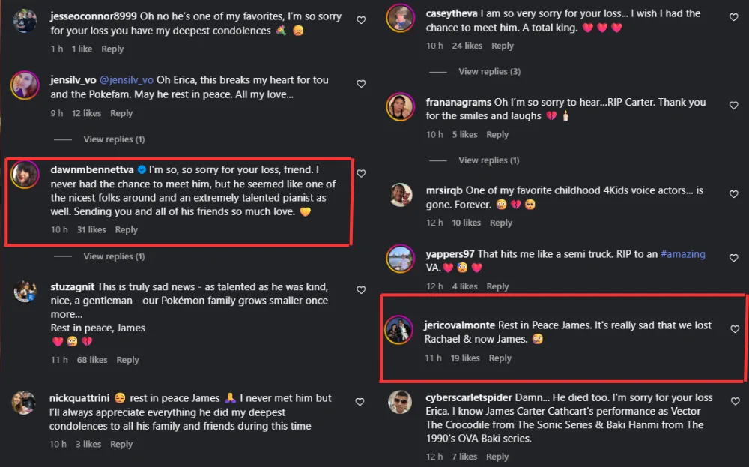Click the verified badge next to dawnmbennettva

click(x=142, y=169)
